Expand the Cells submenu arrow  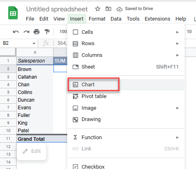coord(177,32)
